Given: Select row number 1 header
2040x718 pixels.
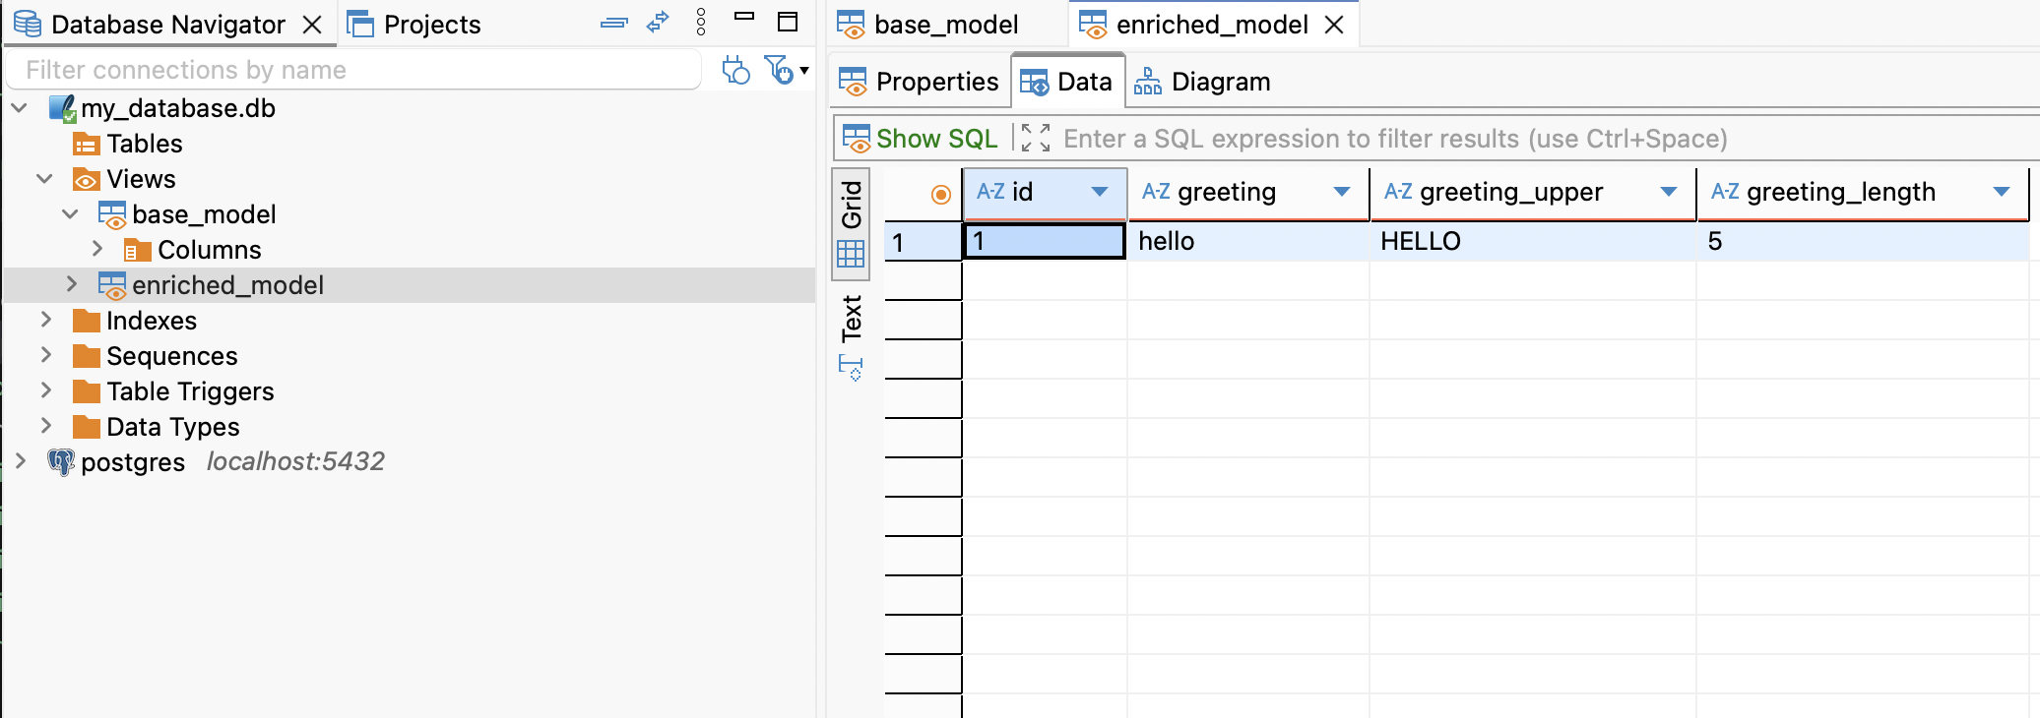Looking at the screenshot, I should pos(923,242).
